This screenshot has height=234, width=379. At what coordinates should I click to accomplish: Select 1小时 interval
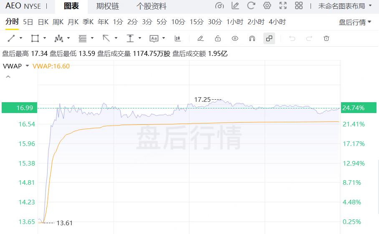pyautogui.click(x=235, y=22)
